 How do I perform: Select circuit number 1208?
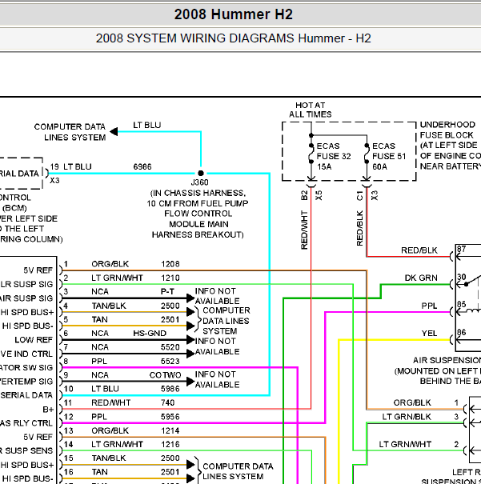pyautogui.click(x=170, y=264)
